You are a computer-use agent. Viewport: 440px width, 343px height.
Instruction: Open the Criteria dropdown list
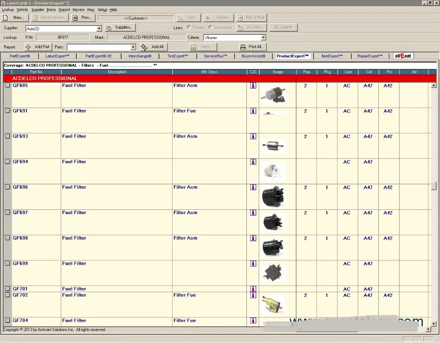tap(263, 38)
